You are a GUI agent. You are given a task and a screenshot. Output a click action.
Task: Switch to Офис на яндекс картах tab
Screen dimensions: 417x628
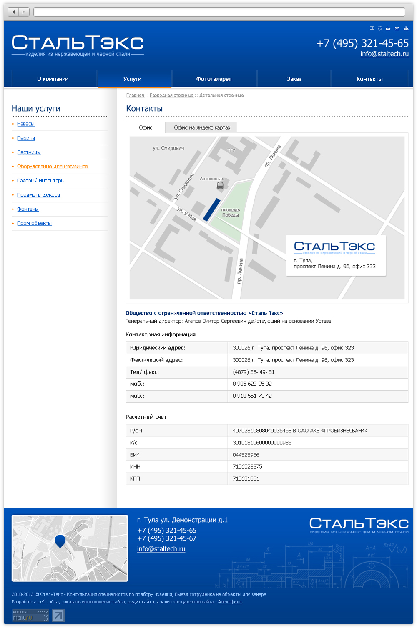[x=202, y=127]
